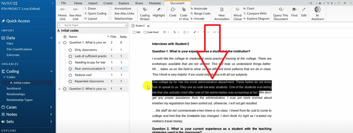Open Coding Stripes in the ribbon
353x133 pixels.
point(145,14)
